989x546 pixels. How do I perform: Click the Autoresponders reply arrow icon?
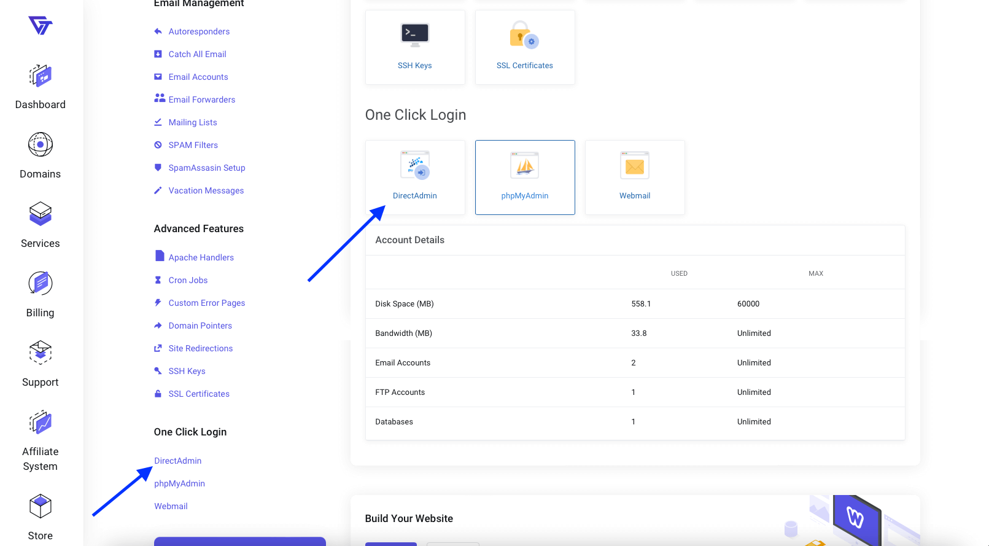coord(158,31)
